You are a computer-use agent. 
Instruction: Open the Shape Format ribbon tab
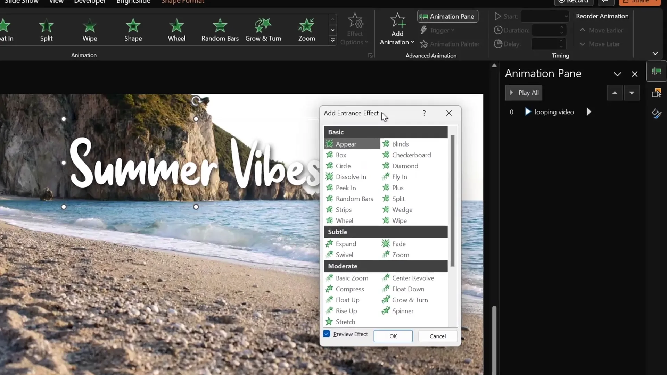point(183,2)
